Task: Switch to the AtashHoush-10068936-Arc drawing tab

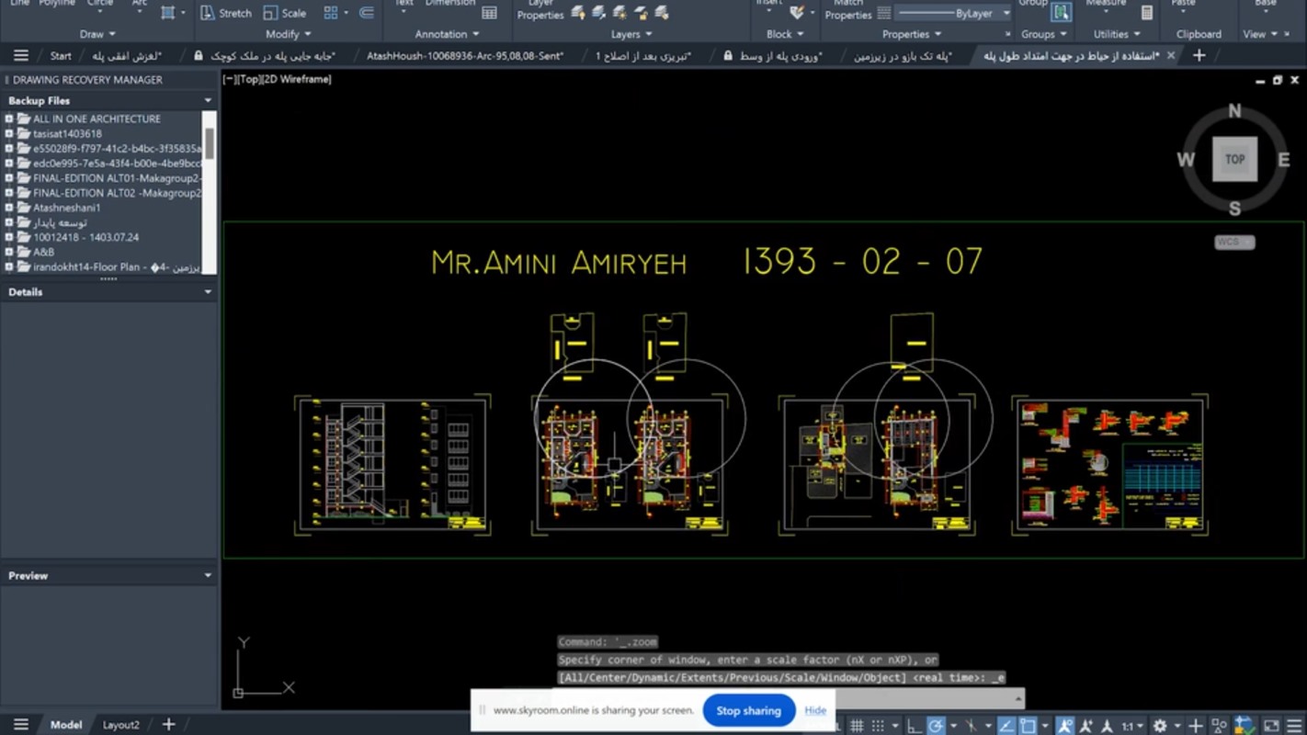Action: point(465,56)
